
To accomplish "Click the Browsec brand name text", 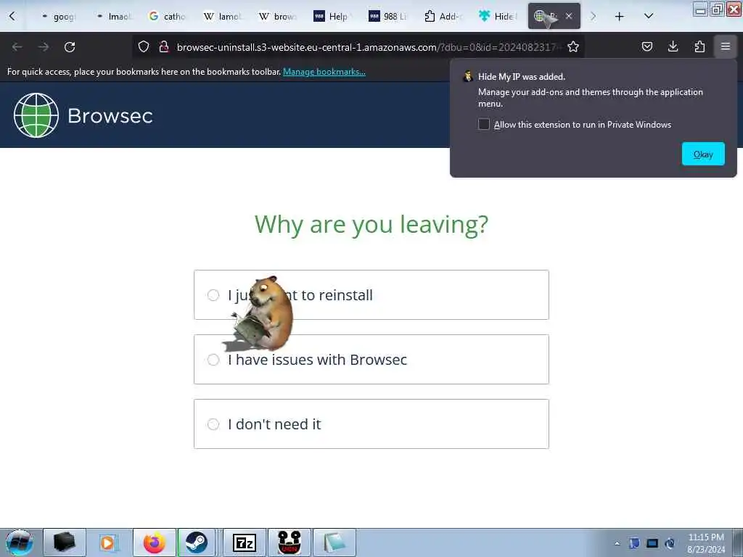I will [x=110, y=115].
